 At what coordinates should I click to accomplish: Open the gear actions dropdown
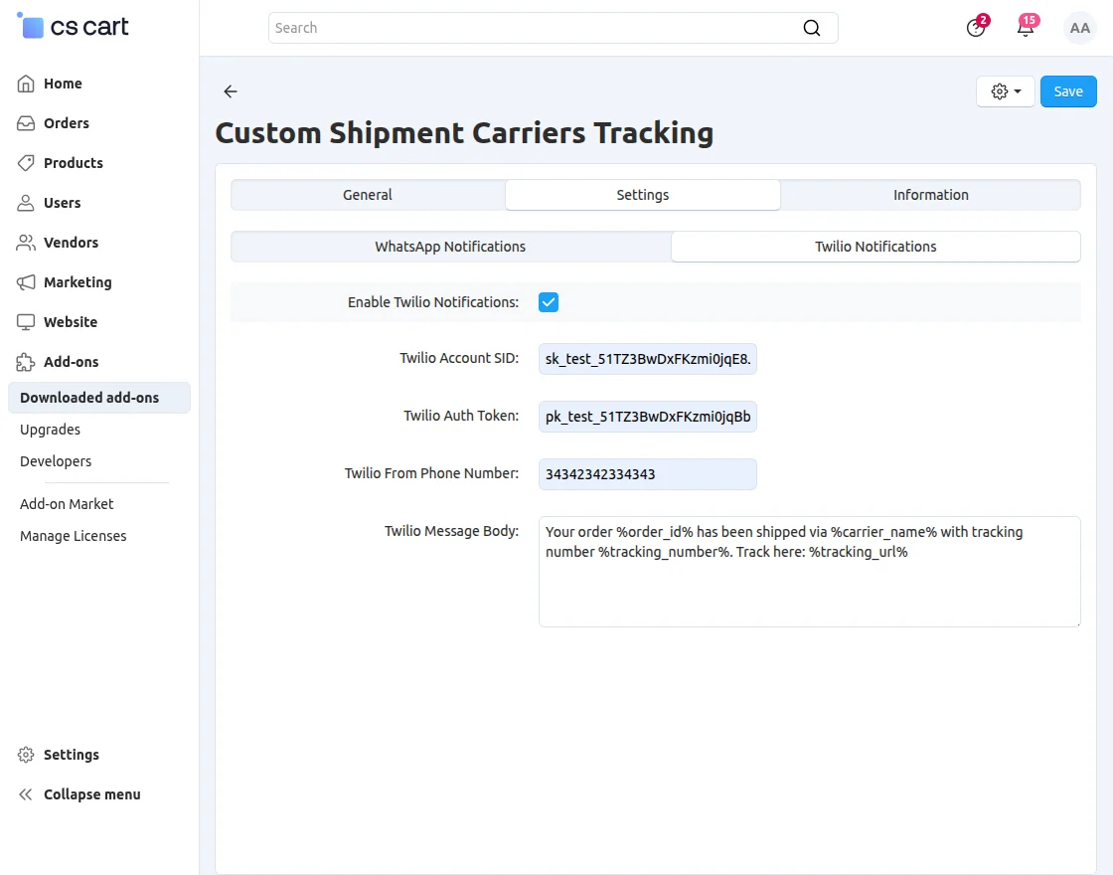point(1005,91)
